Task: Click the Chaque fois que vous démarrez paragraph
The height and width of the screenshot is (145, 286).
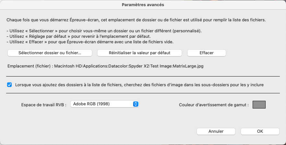Action: [136, 20]
